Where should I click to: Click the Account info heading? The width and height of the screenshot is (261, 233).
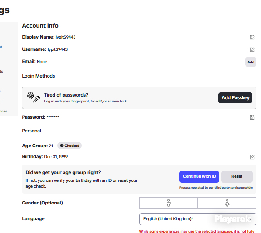[40, 25]
